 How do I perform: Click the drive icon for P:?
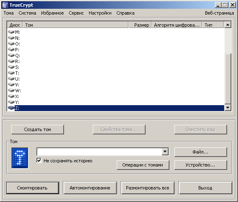click(11, 49)
